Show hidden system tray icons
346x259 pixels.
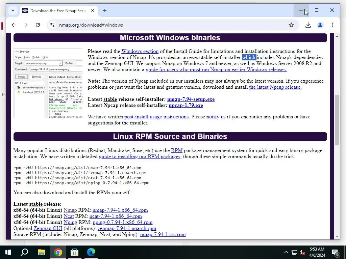click(286, 252)
